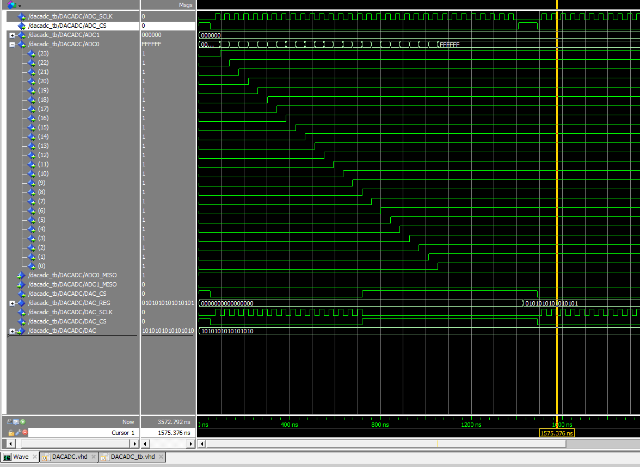Click bit (0) signal icon
This screenshot has width=640, height=467.
tap(32, 266)
